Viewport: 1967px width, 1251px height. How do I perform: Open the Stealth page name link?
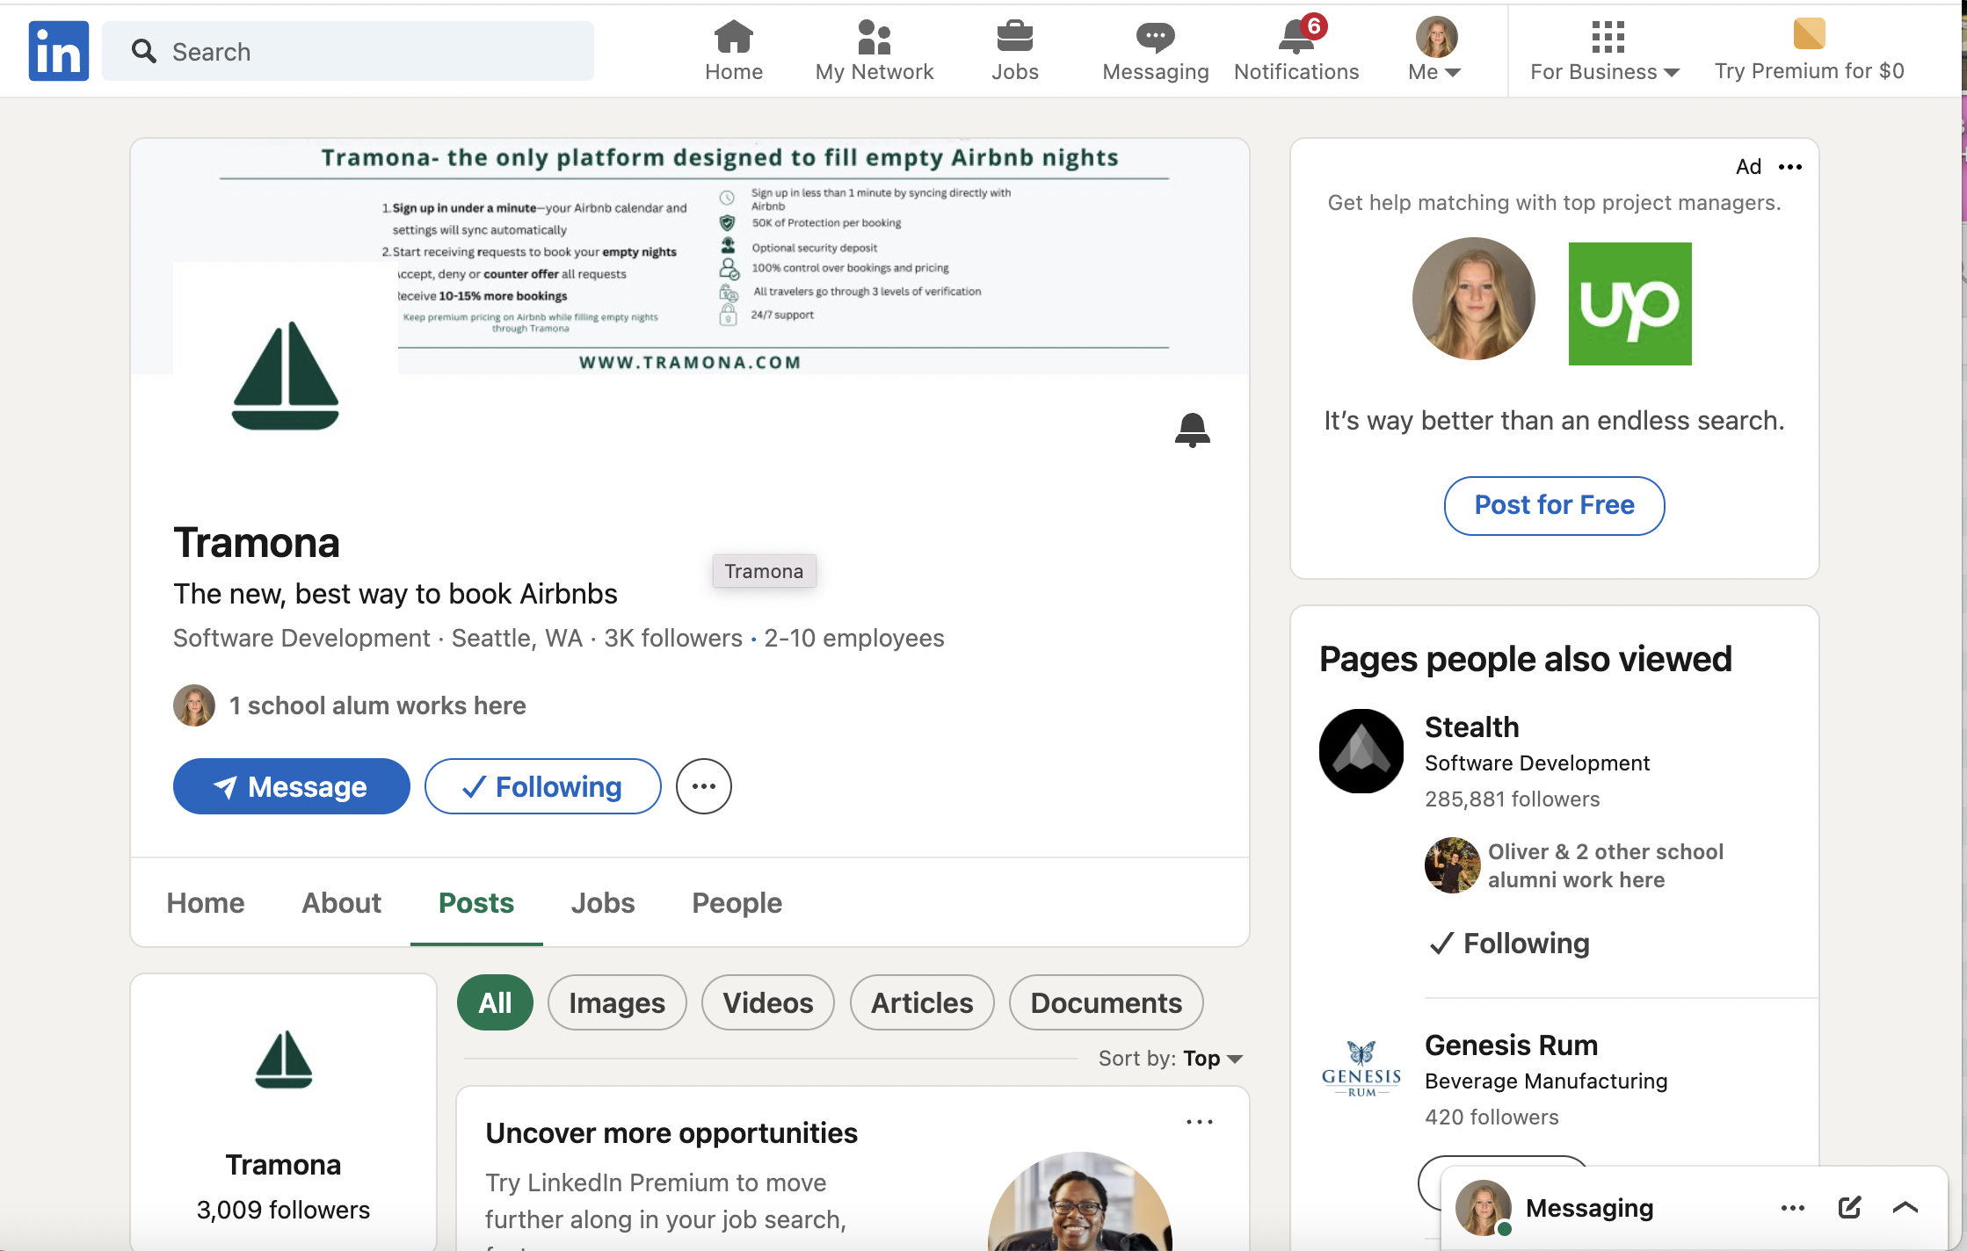point(1471,727)
